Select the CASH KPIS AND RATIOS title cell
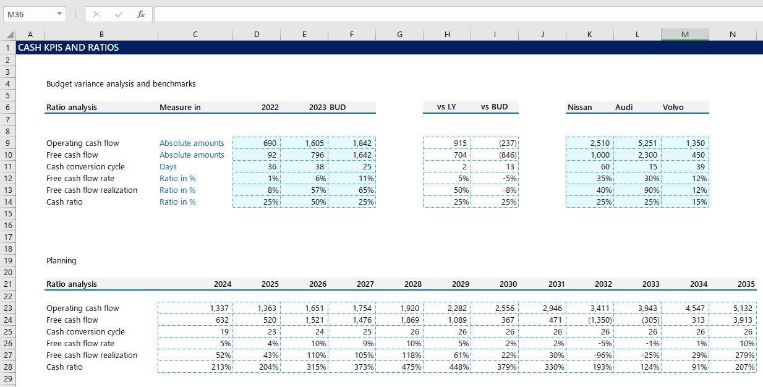This screenshot has width=763, height=387. click(68, 48)
